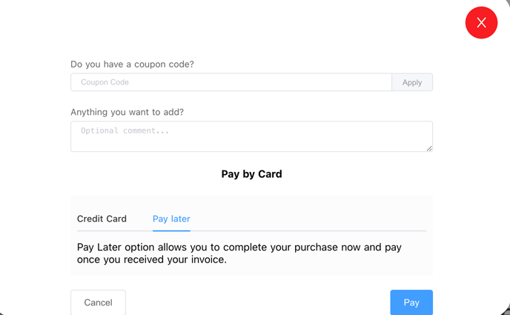Click the 'Pay by Card' heading
This screenshot has height=315, width=510.
tap(251, 174)
